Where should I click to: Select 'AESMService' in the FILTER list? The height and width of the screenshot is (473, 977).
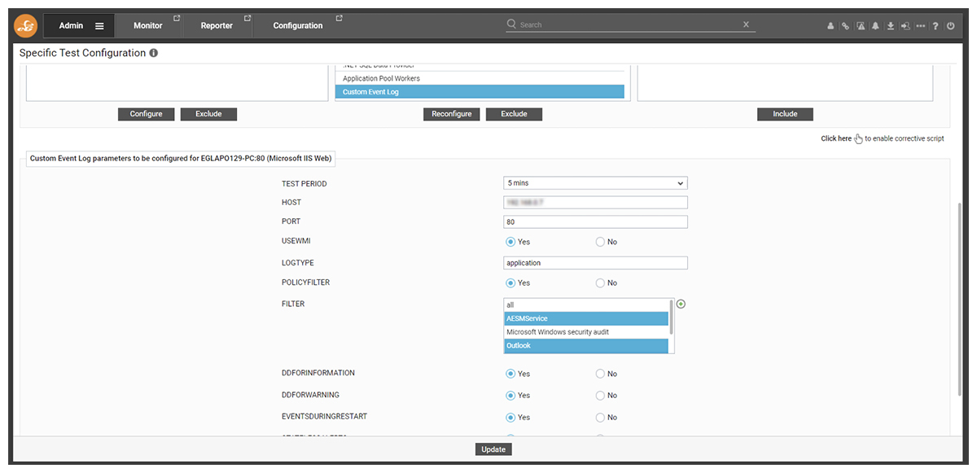click(x=586, y=318)
